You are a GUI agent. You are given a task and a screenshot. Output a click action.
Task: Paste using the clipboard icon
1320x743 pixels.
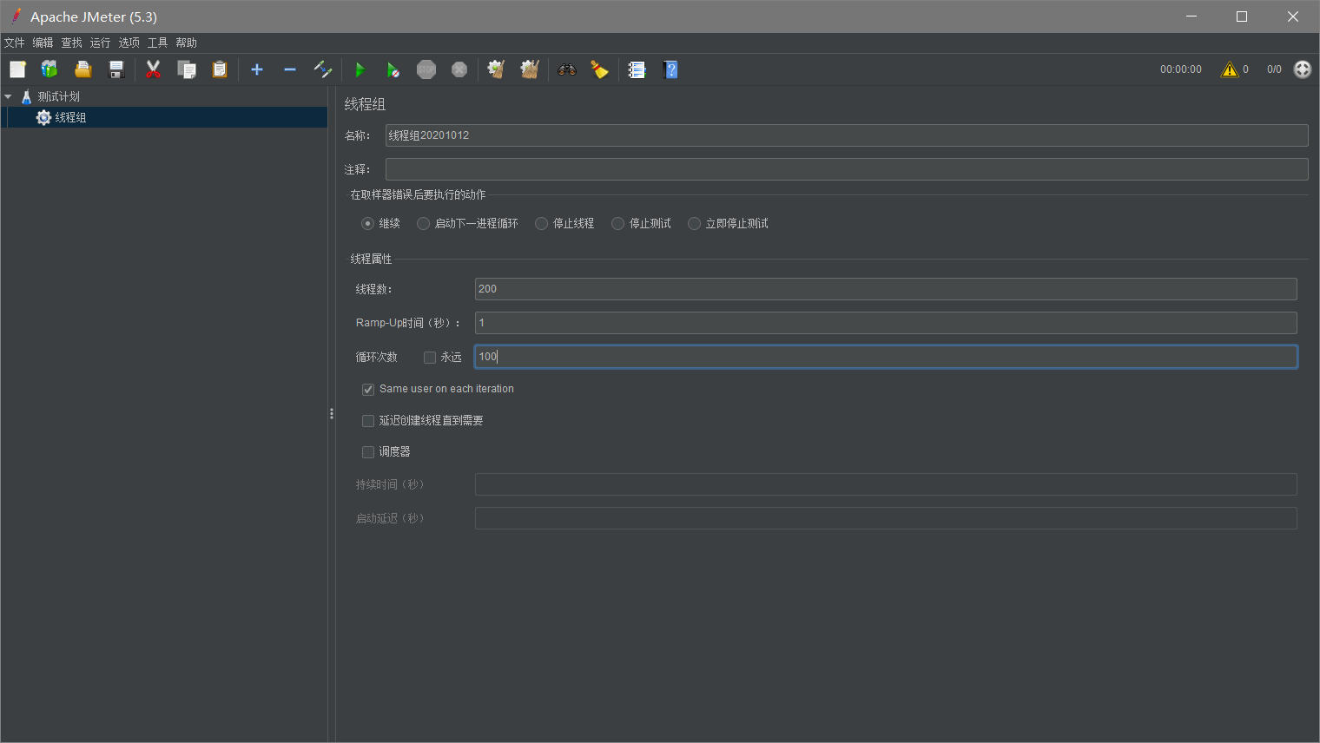coord(220,69)
